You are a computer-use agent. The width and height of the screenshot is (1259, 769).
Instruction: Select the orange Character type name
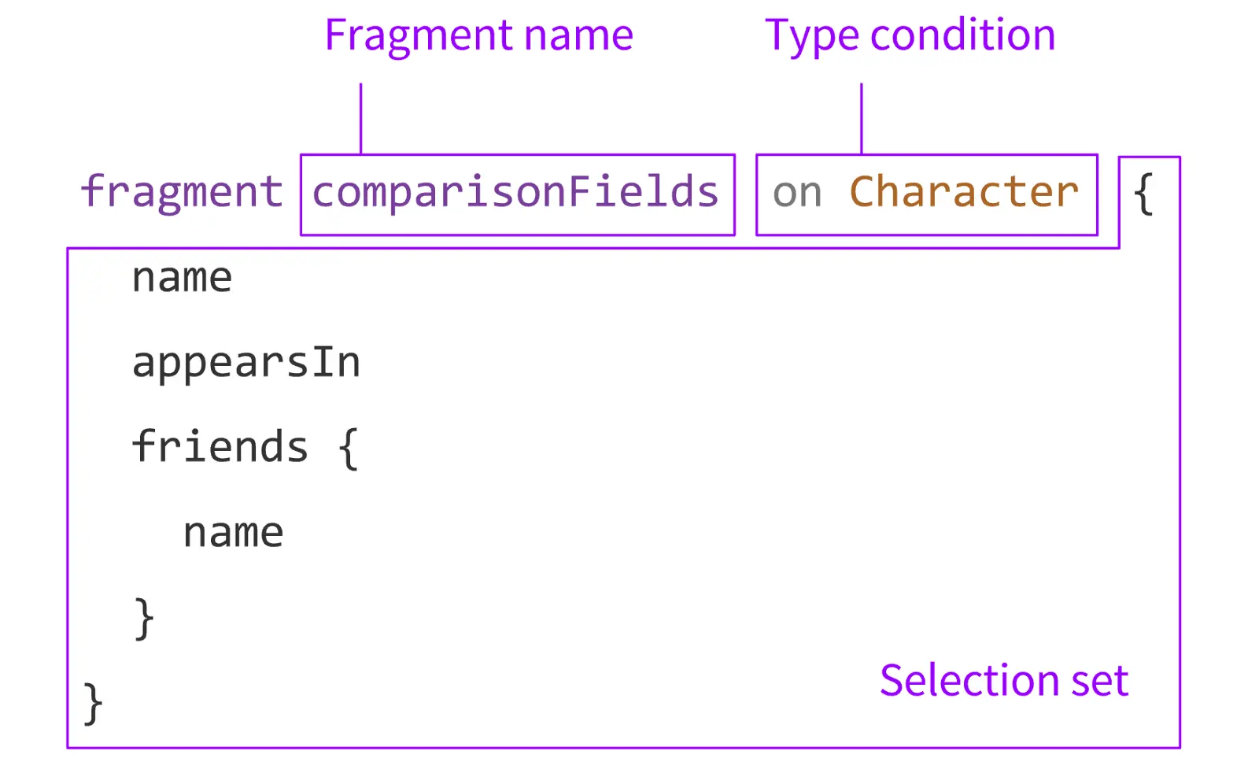tap(964, 192)
